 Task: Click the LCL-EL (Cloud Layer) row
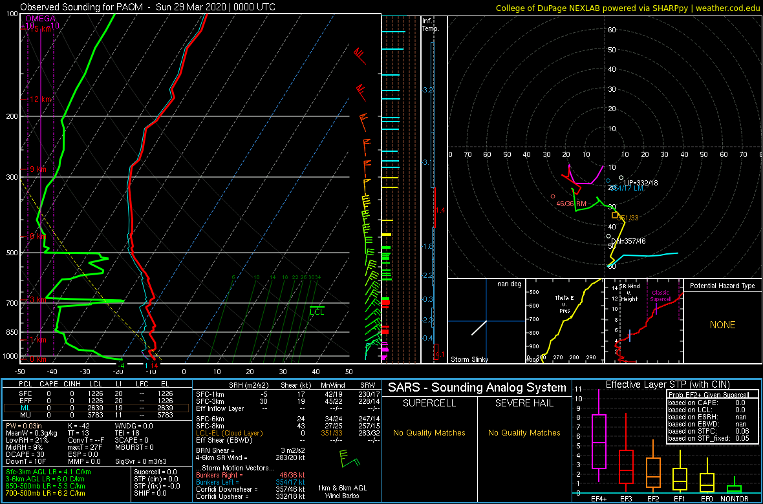tap(288, 433)
